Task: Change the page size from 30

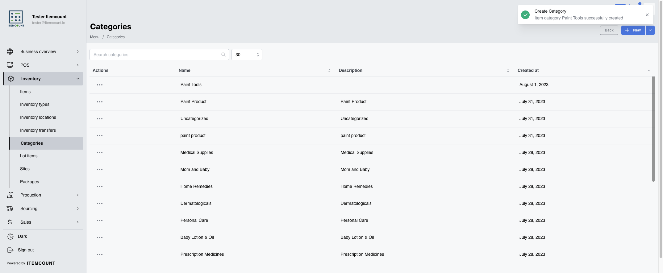Action: click(x=247, y=55)
